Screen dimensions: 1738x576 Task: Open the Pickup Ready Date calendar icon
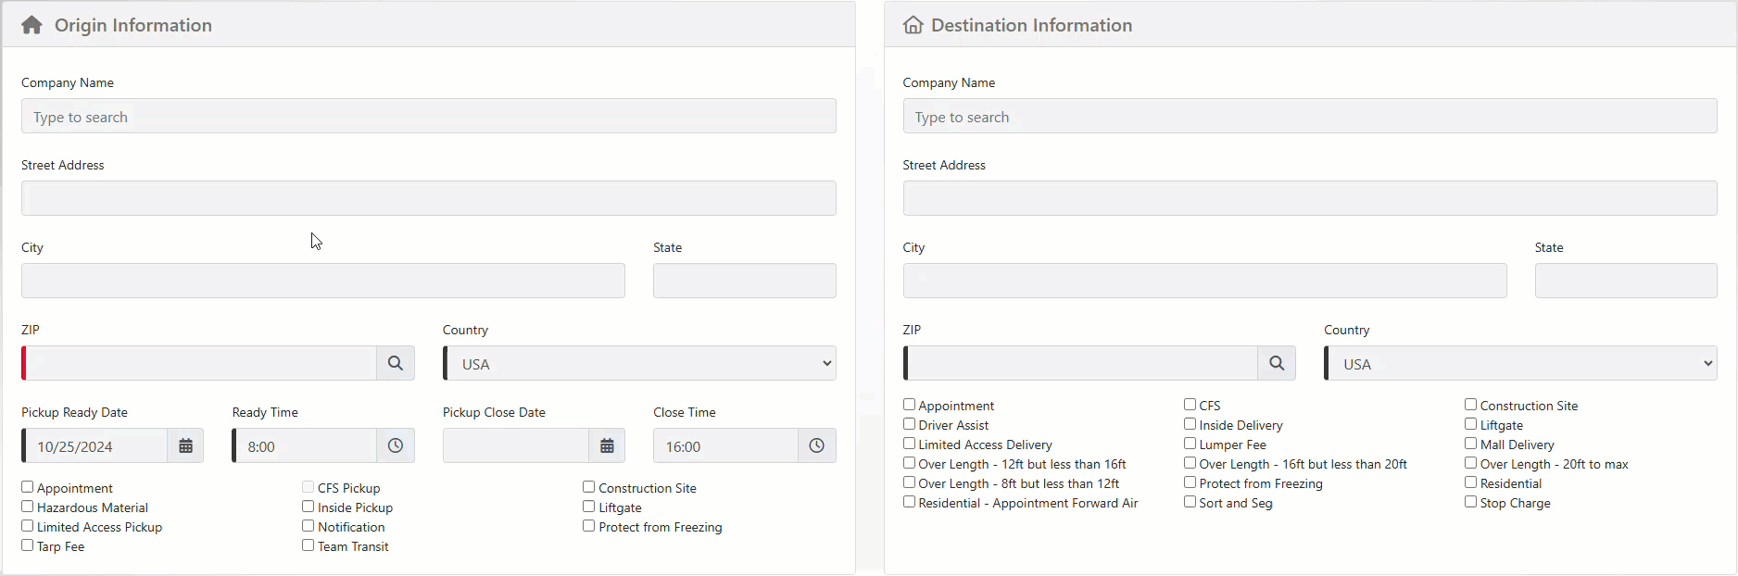pyautogui.click(x=185, y=445)
